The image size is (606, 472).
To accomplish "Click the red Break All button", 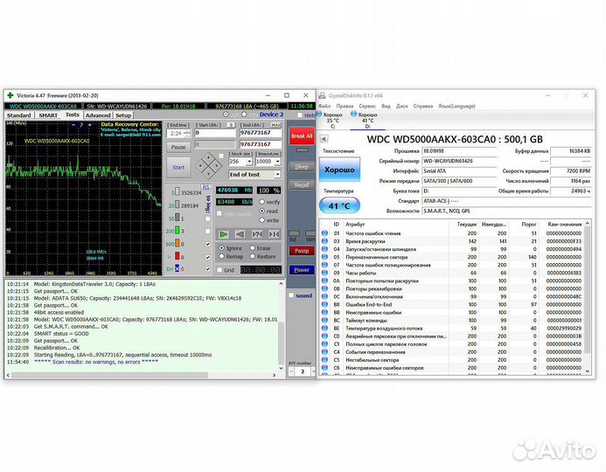I will click(x=302, y=136).
